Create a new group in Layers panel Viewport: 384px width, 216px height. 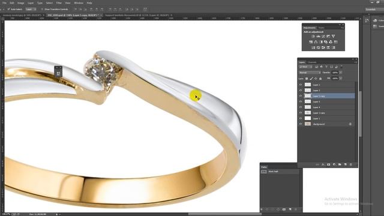[x=340, y=164]
